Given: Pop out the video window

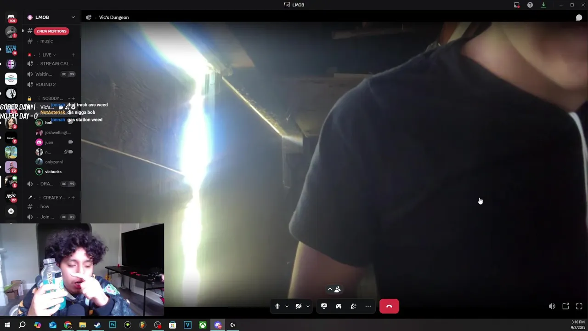Looking at the screenshot, I should (x=566, y=306).
